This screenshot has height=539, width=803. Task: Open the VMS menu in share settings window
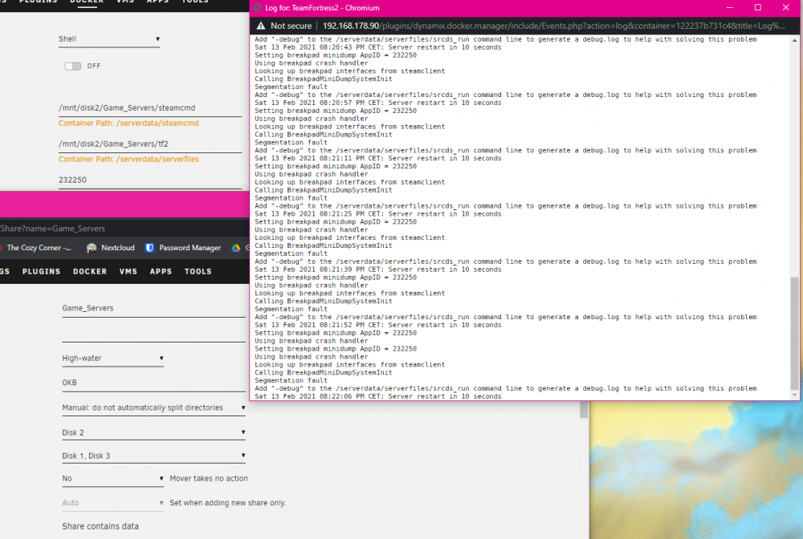pos(128,272)
